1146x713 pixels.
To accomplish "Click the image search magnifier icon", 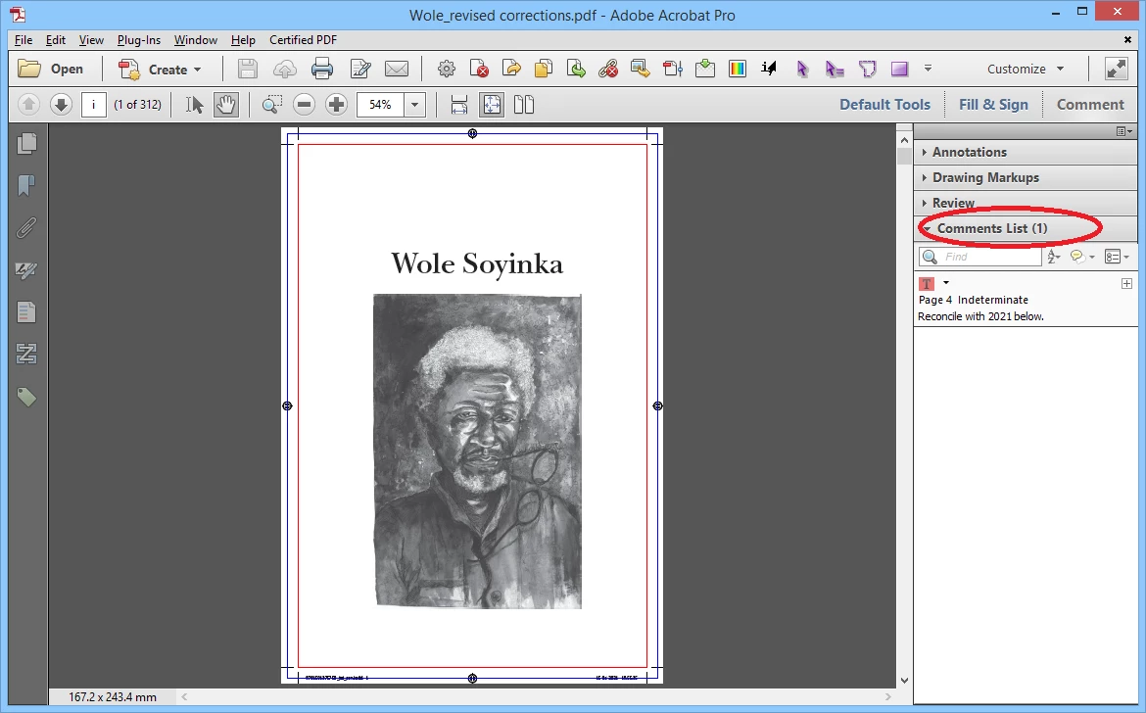I will tap(641, 70).
